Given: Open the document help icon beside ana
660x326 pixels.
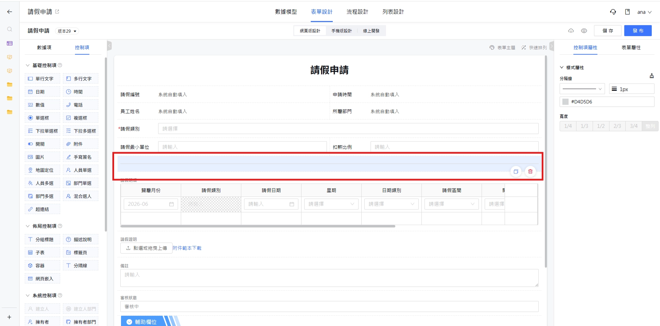Looking at the screenshot, I should click(627, 12).
